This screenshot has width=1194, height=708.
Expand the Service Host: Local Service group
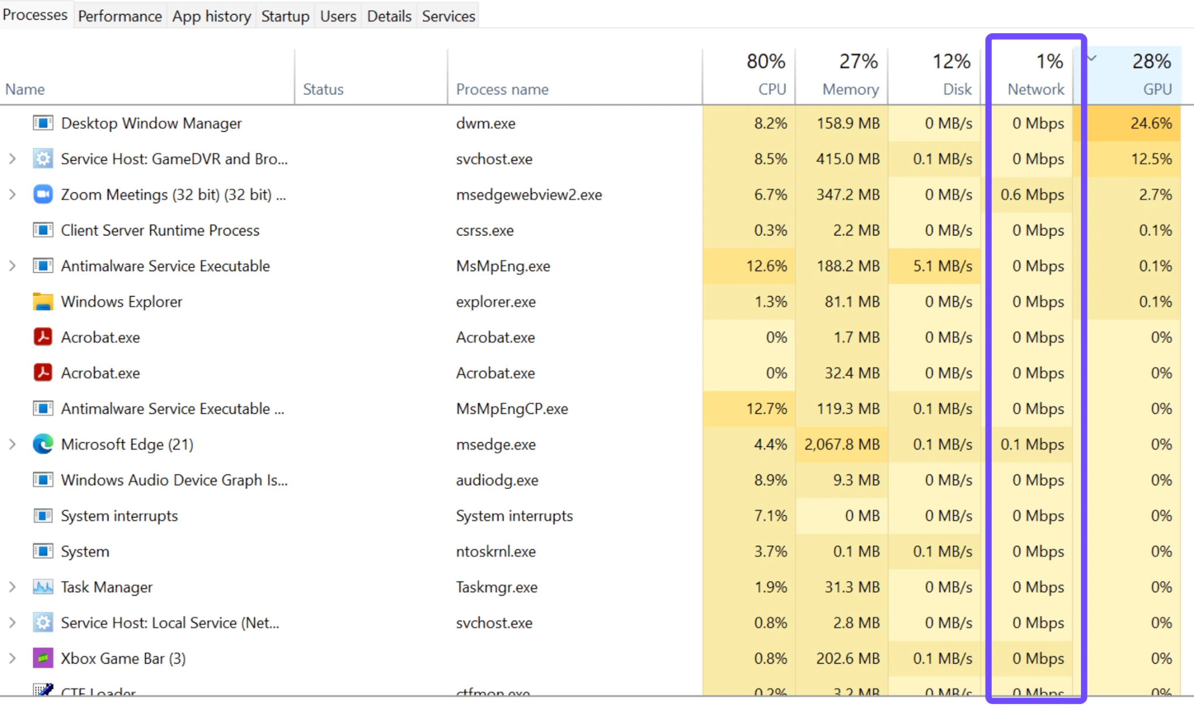[12, 622]
